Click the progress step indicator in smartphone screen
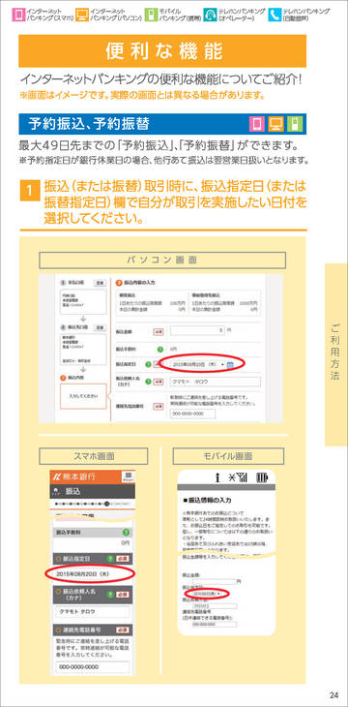 point(92,504)
